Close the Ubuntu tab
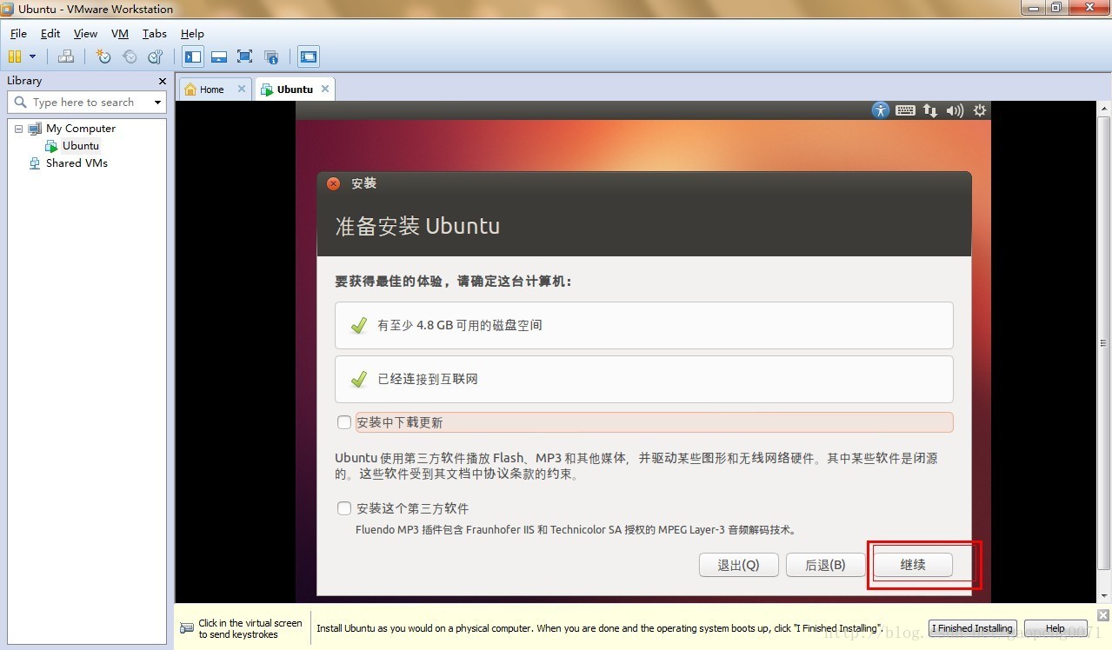1112x650 pixels. [325, 89]
